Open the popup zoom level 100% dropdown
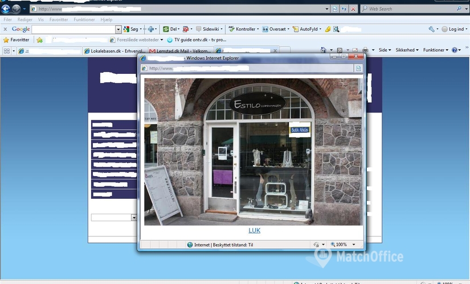470x284 pixels. tap(354, 245)
